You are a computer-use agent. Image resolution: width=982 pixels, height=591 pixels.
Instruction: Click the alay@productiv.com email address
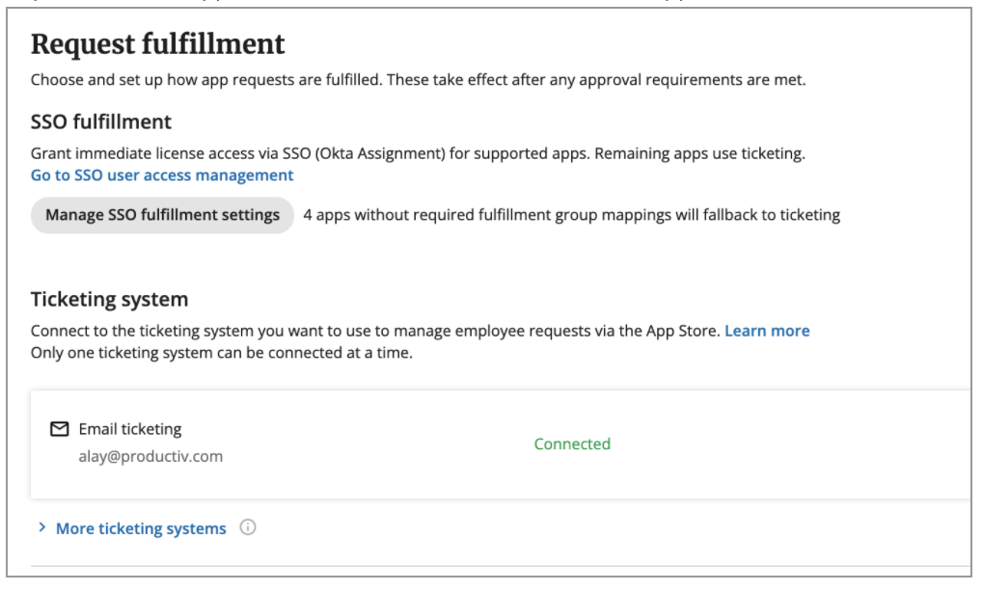pos(150,456)
